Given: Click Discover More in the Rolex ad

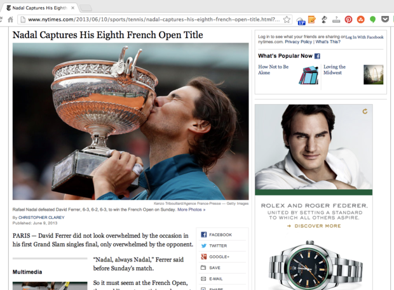Looking at the screenshot, I should click(314, 226).
